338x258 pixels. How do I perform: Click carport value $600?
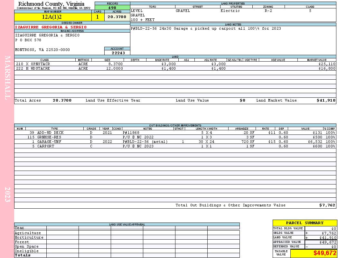[317, 146]
